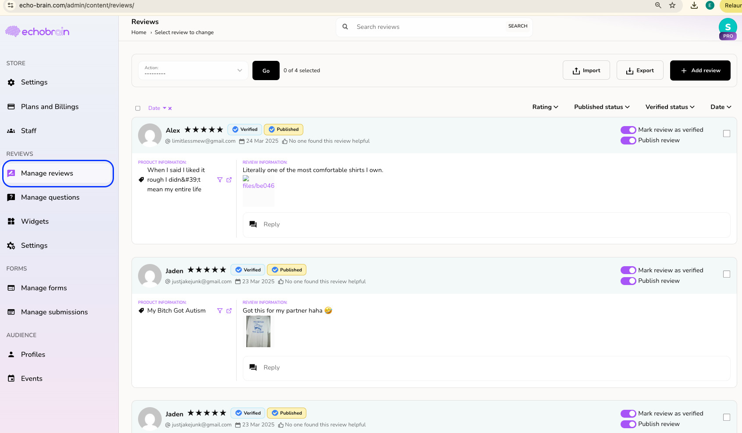Click the Import button
742x433 pixels.
click(586, 70)
